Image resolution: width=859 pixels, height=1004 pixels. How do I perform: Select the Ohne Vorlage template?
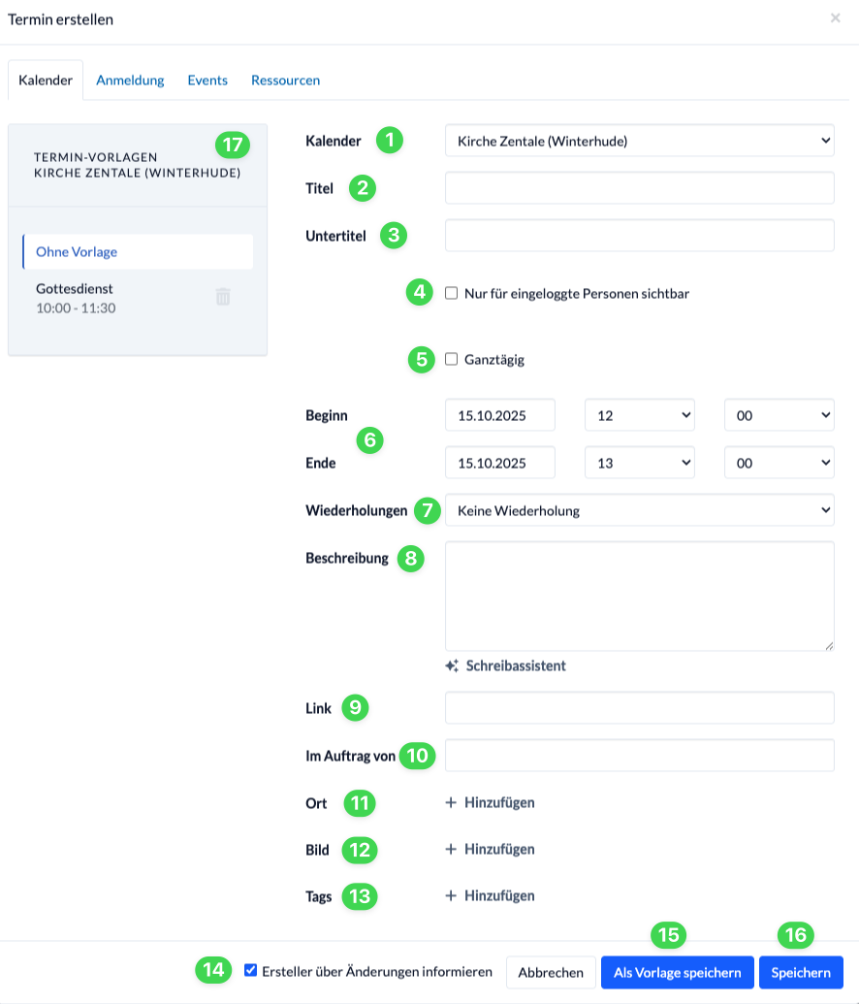[x=138, y=251]
